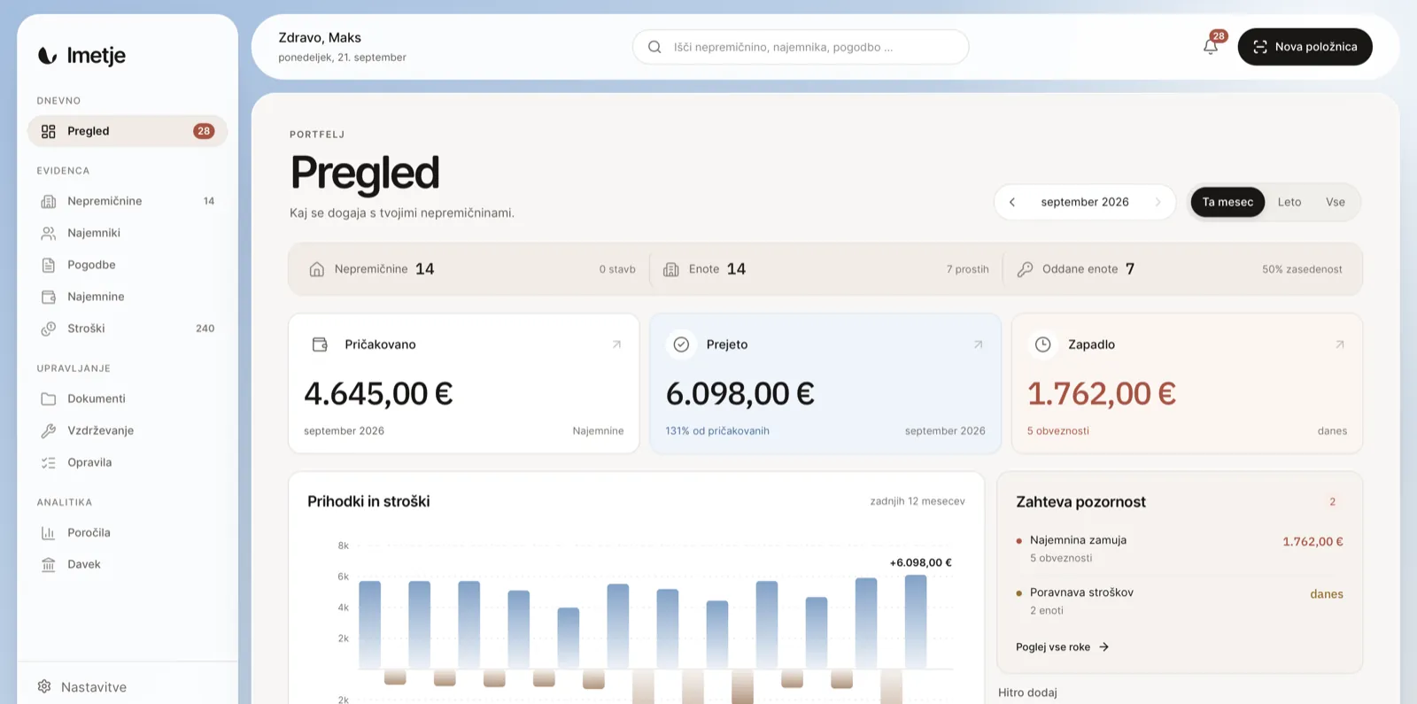Click the Nova položnica button
The height and width of the screenshot is (704, 1417).
click(x=1305, y=47)
